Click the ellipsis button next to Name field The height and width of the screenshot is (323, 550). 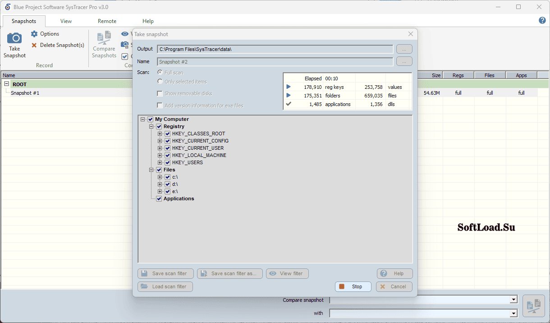click(404, 61)
